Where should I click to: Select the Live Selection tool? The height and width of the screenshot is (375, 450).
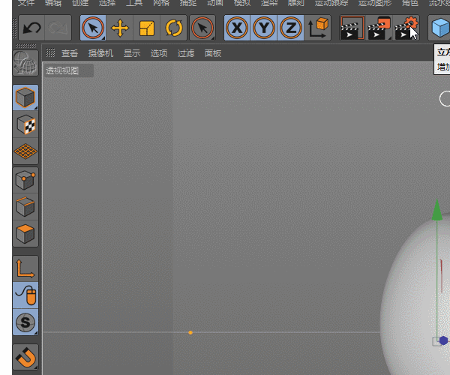tap(93, 28)
